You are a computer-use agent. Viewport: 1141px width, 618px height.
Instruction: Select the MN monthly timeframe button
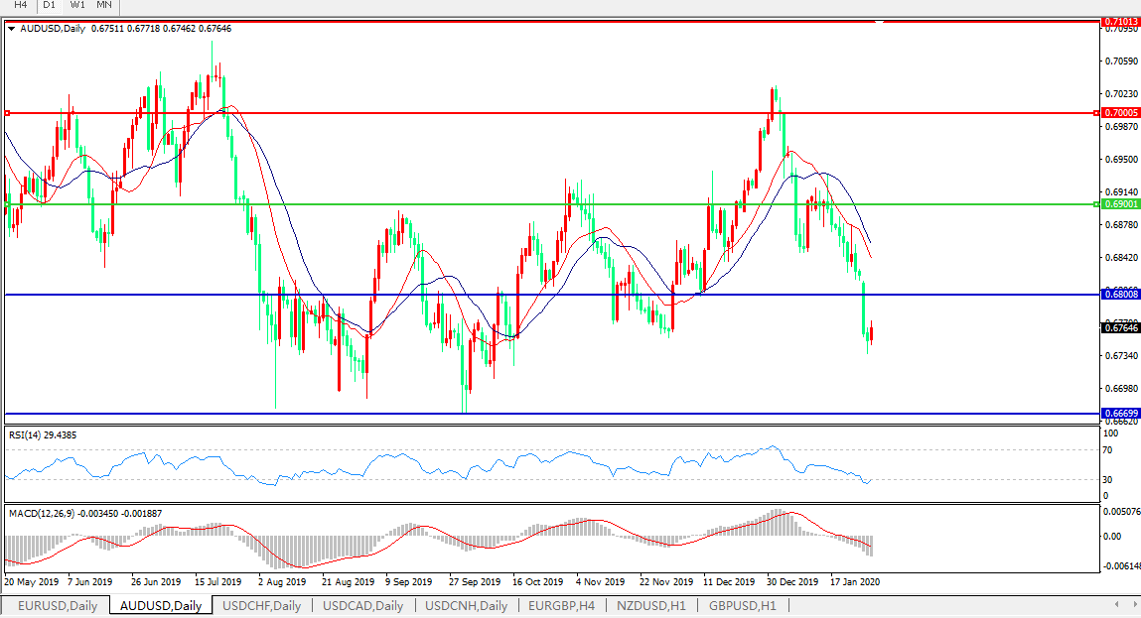pos(104,5)
